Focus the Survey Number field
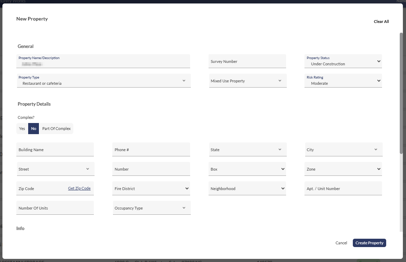The height and width of the screenshot is (262, 406). tap(247, 62)
